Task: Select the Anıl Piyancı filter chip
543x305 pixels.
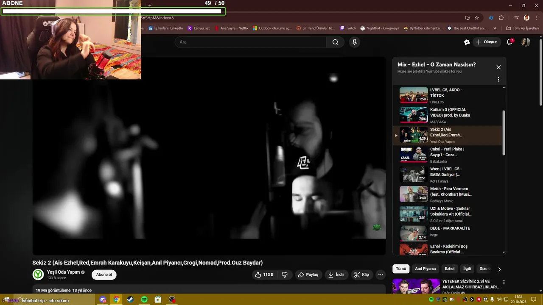Action: [x=425, y=269]
